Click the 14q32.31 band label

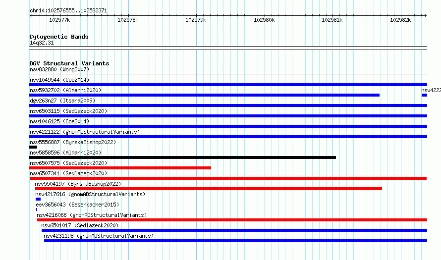coord(42,43)
